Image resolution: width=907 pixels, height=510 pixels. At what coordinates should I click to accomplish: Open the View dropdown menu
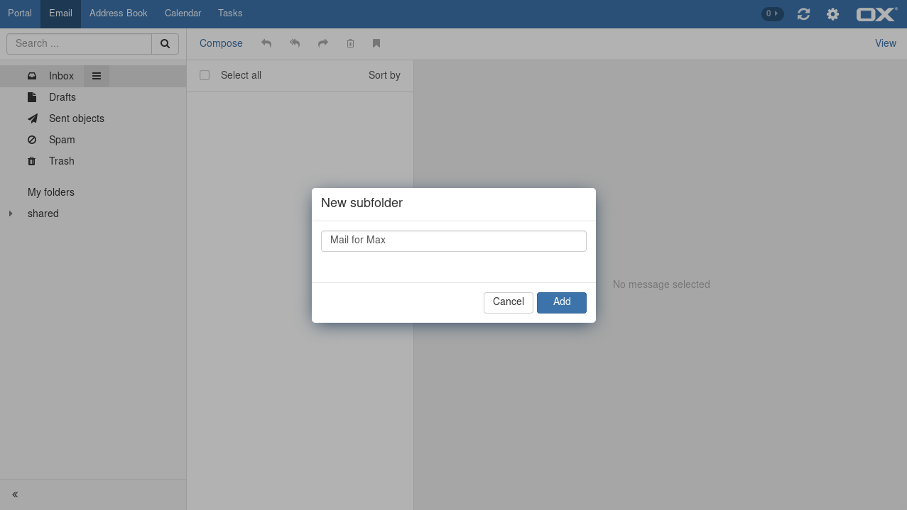click(x=885, y=43)
